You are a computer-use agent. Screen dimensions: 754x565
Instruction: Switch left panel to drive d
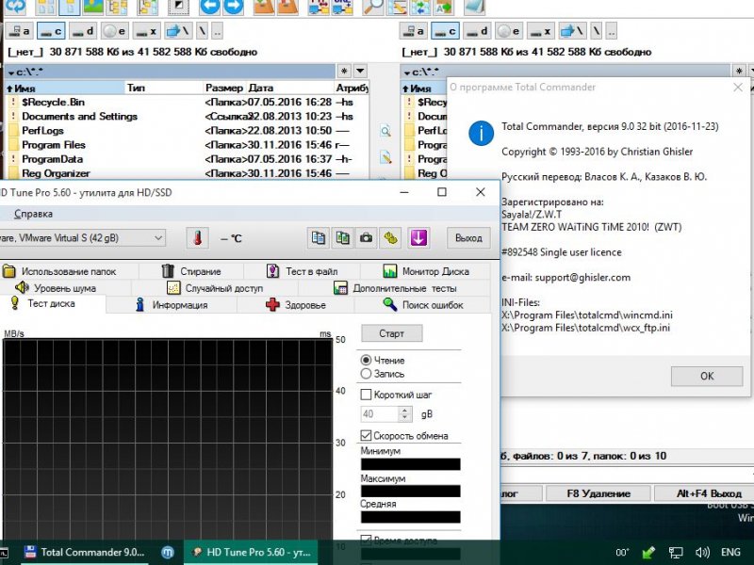[83, 31]
